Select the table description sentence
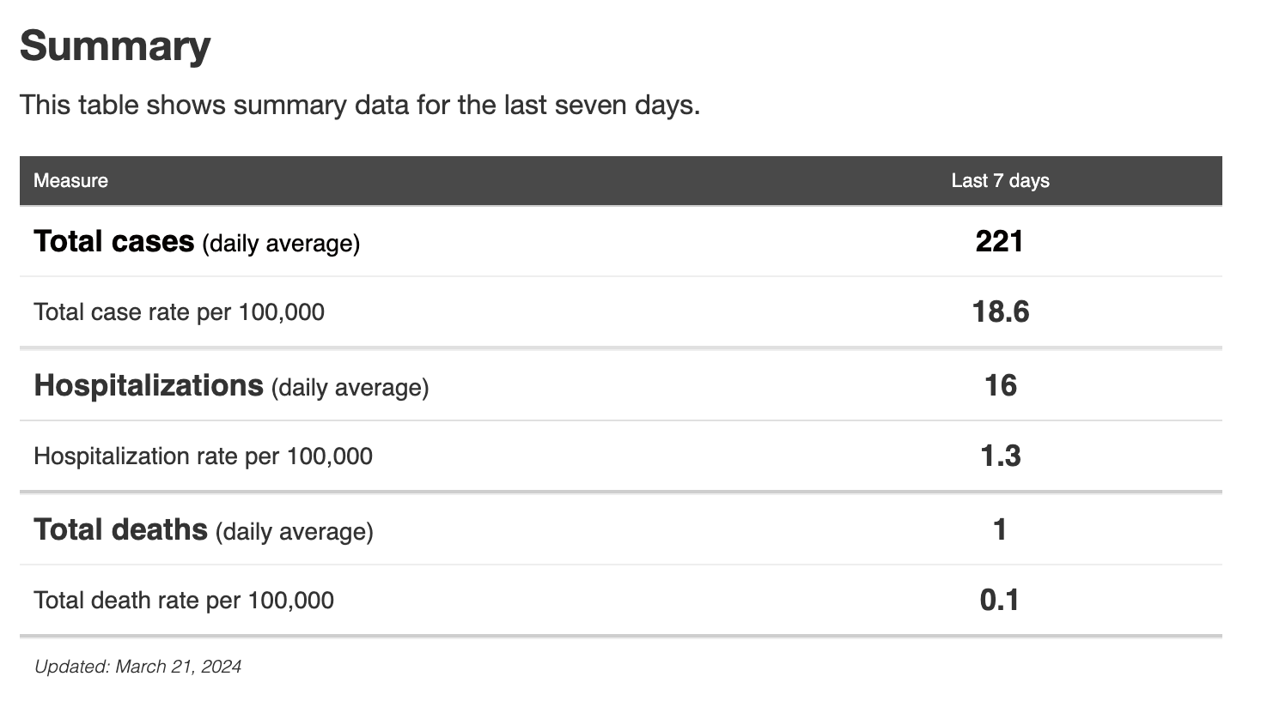This screenshot has width=1261, height=719. pos(360,106)
